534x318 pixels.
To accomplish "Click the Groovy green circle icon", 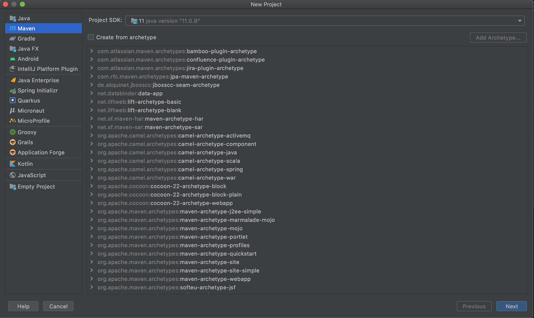I will tap(13, 132).
